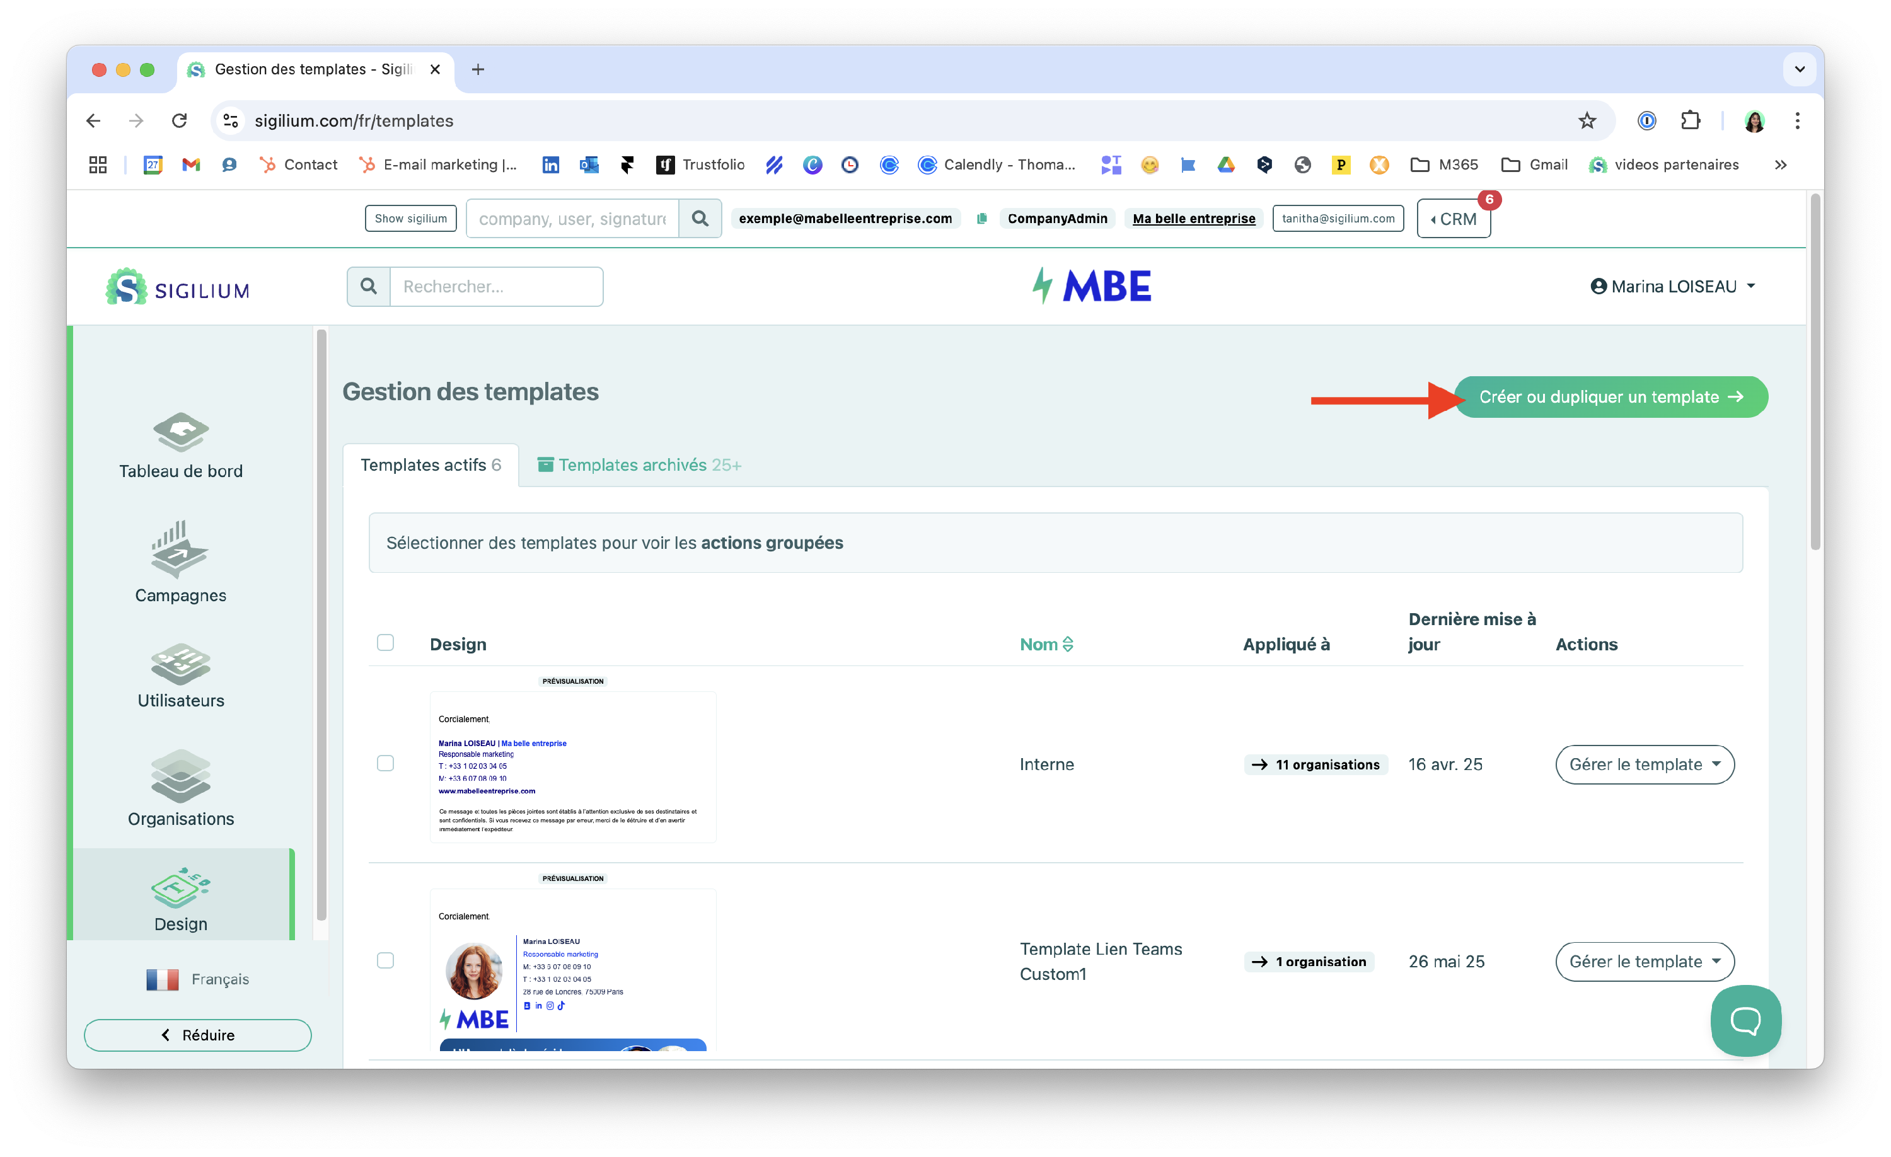
Task: Click the Rechercher search field
Action: [496, 286]
